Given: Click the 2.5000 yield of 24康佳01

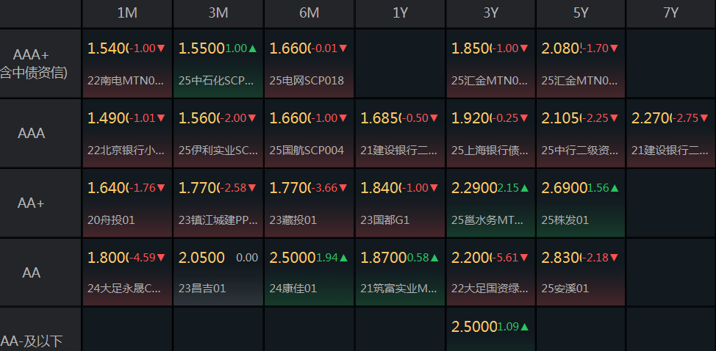Looking at the screenshot, I should click(x=292, y=258).
